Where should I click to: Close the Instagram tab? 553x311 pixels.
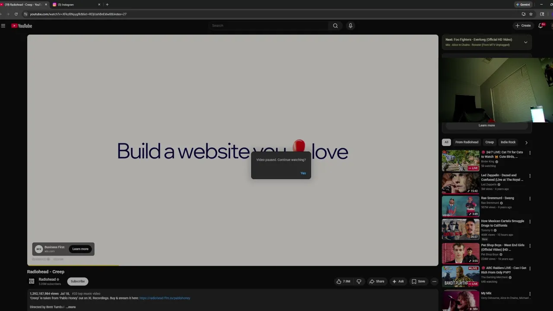[99, 4]
